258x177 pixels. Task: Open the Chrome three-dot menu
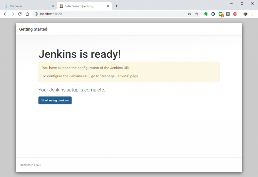click(253, 14)
